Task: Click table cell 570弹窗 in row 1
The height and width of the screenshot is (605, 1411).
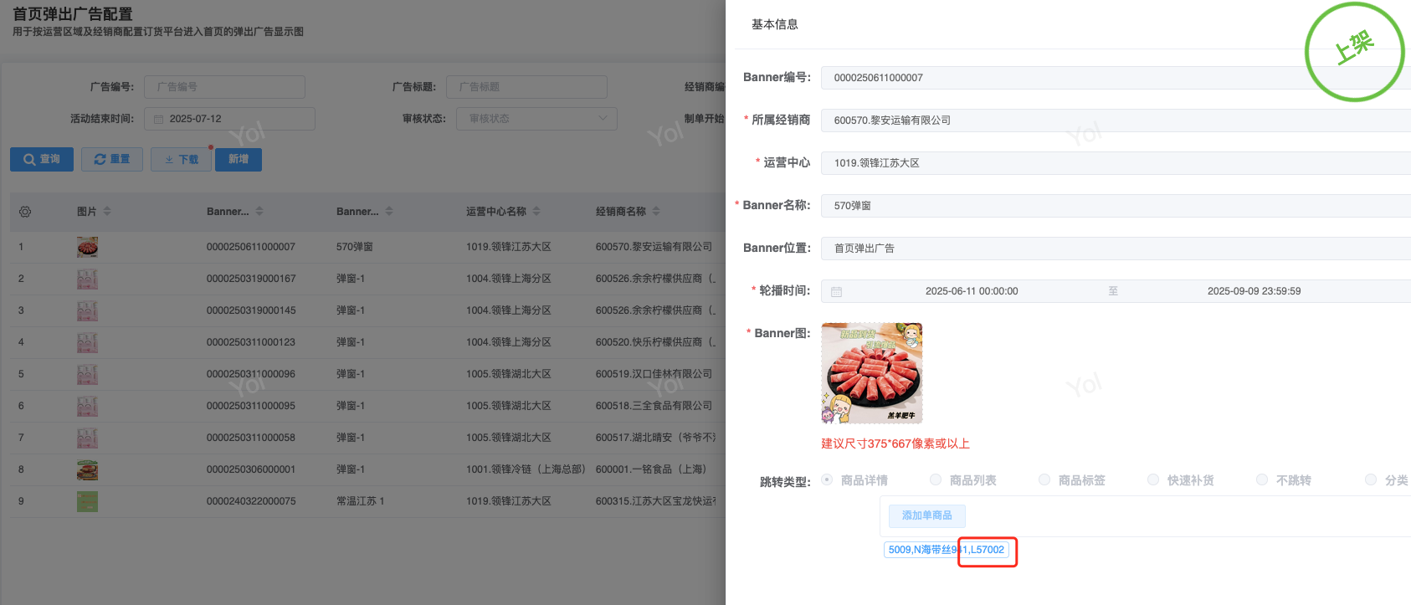Action: tap(355, 247)
